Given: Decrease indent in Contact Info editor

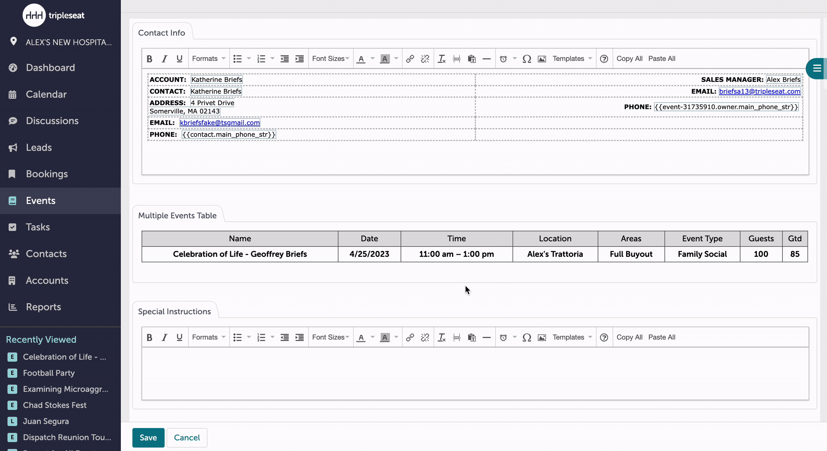Looking at the screenshot, I should pos(284,59).
